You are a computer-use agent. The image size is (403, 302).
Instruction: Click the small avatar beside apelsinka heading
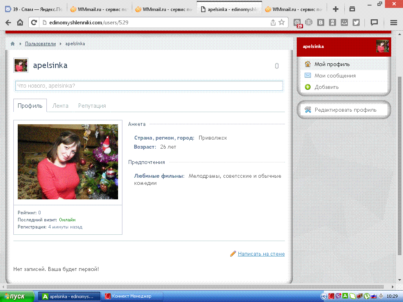[21, 65]
